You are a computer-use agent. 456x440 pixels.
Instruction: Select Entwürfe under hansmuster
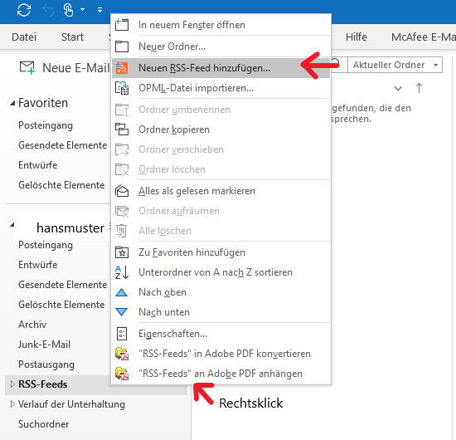38,265
